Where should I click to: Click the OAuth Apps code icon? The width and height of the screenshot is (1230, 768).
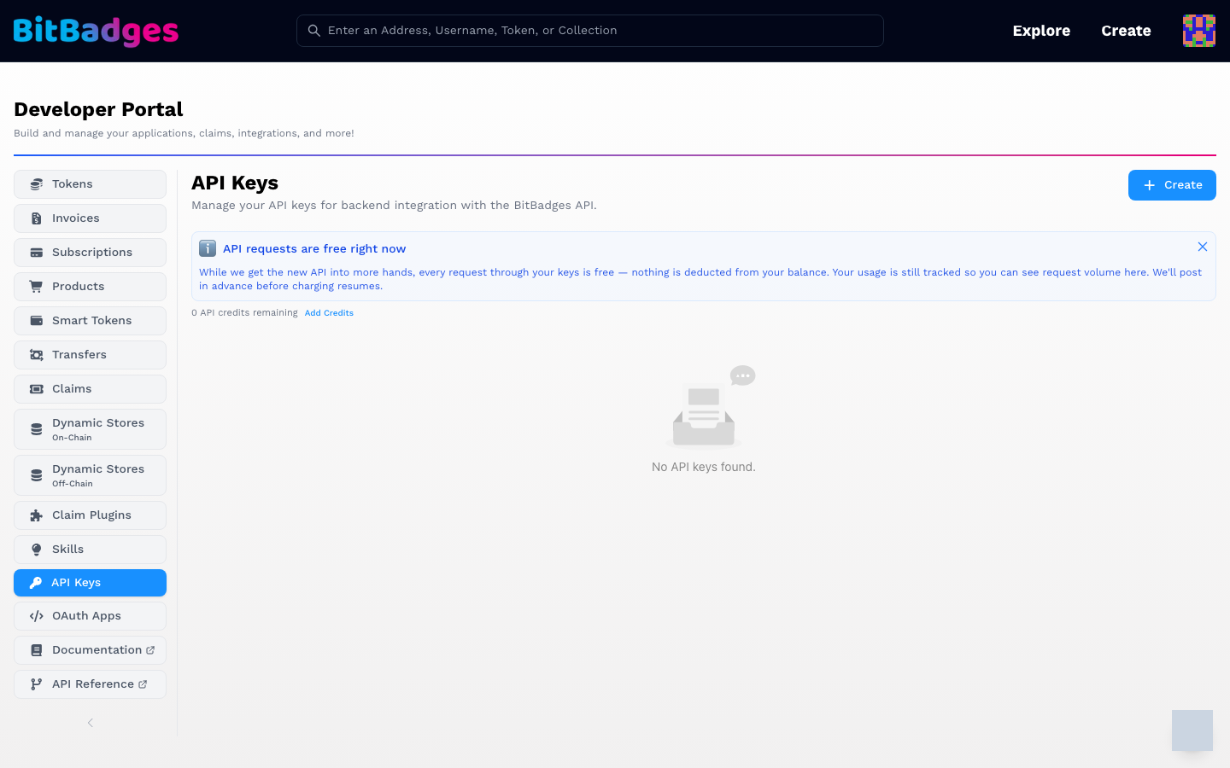(37, 616)
